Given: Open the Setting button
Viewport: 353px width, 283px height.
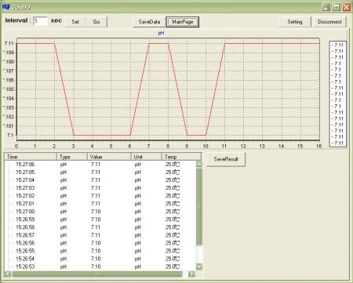Looking at the screenshot, I should coord(295,22).
